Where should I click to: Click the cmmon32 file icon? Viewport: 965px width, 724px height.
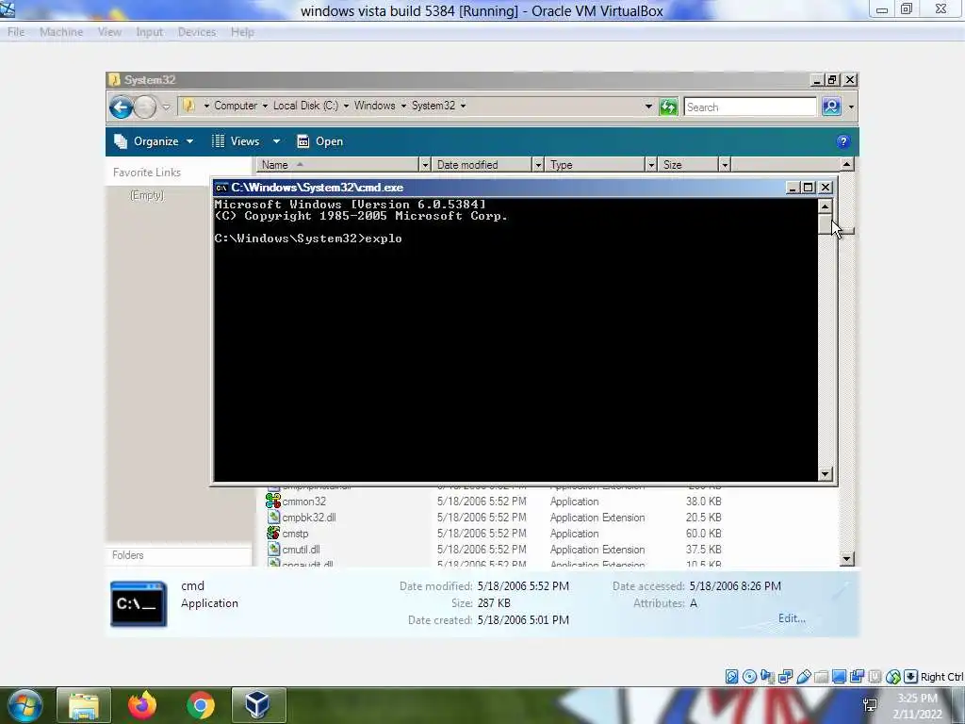273,502
